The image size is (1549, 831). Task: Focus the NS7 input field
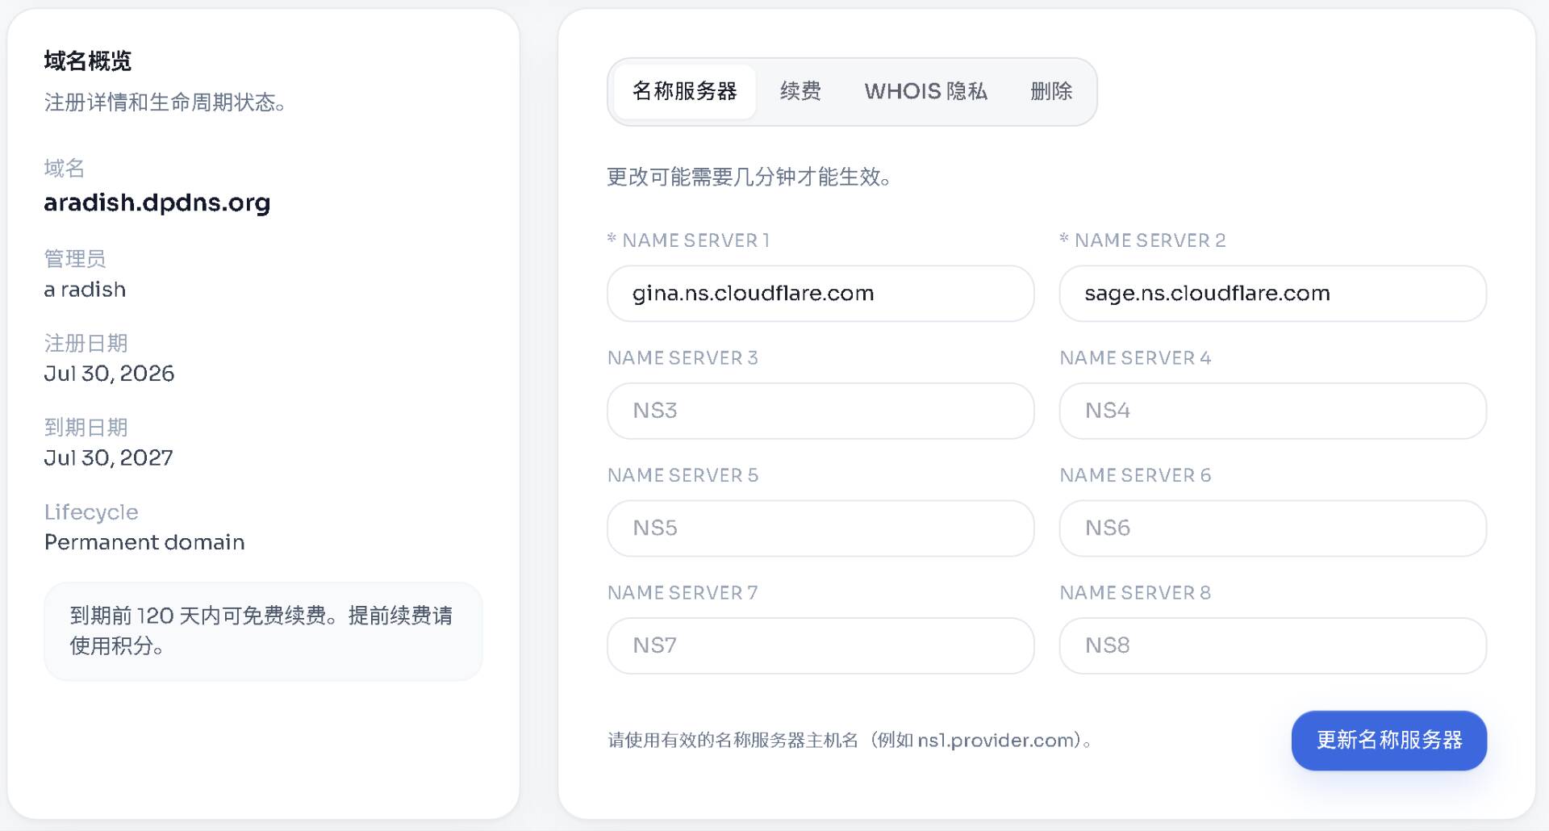pyautogui.click(x=820, y=645)
